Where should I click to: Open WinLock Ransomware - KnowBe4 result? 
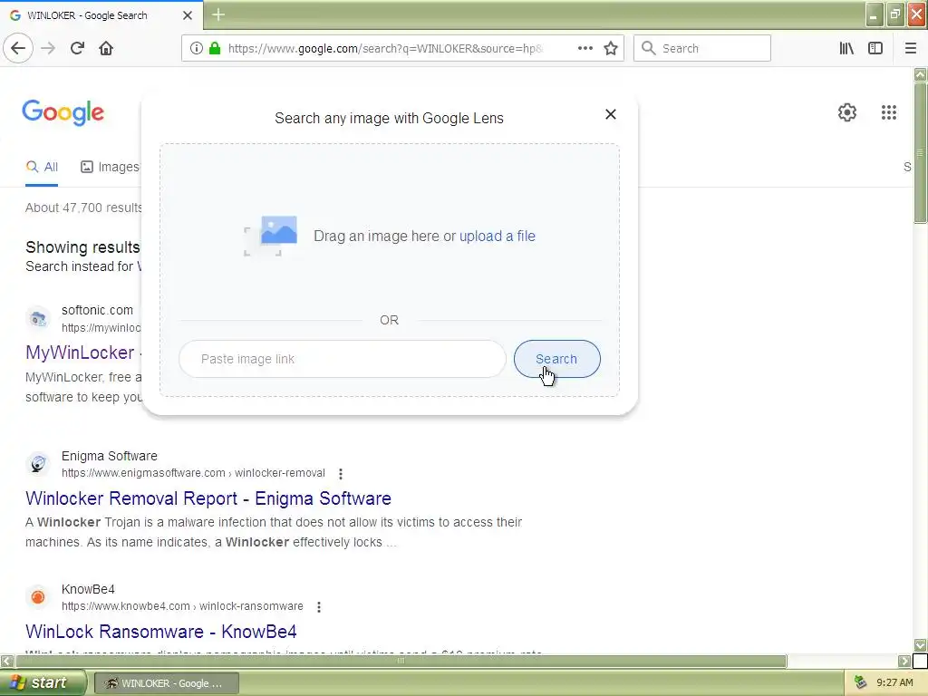coord(161,632)
